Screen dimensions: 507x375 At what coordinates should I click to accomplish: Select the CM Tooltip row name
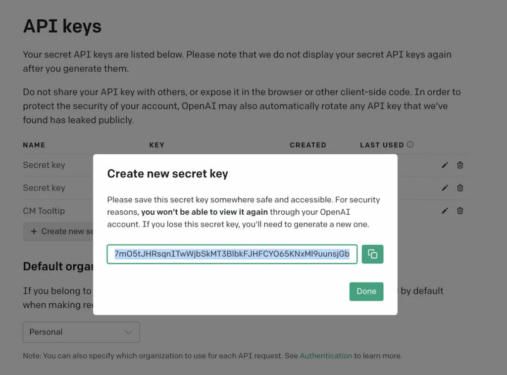point(44,211)
